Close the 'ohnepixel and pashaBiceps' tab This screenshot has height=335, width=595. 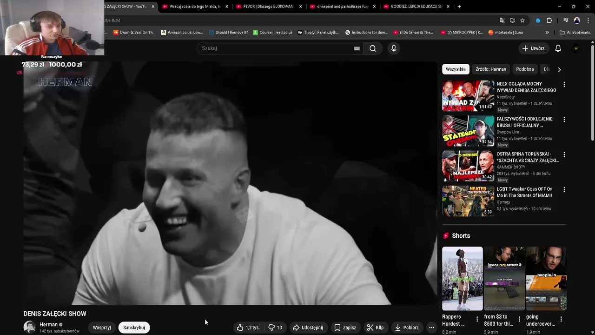pyautogui.click(x=374, y=7)
